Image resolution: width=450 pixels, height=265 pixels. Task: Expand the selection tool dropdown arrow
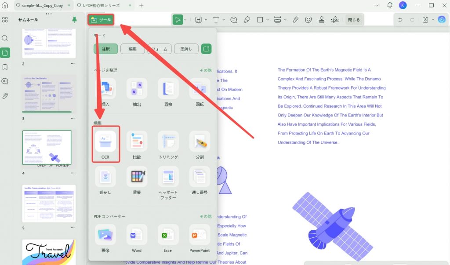coord(185,20)
